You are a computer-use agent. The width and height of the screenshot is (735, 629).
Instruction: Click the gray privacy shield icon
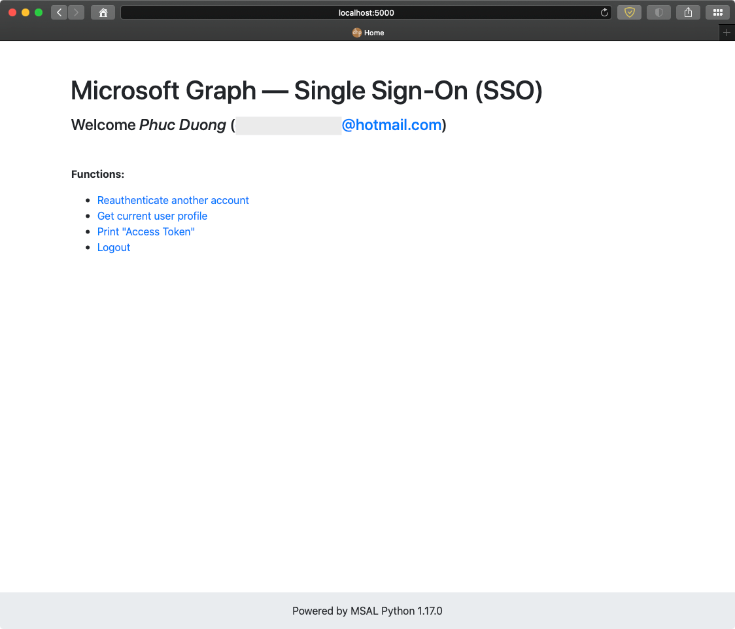click(x=658, y=12)
